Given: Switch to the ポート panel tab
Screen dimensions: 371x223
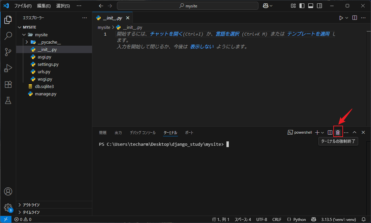Looking at the screenshot, I should pyautogui.click(x=189, y=133).
